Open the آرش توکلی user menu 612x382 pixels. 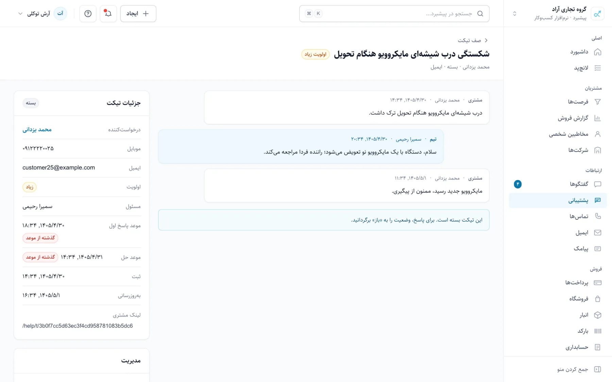(x=42, y=14)
